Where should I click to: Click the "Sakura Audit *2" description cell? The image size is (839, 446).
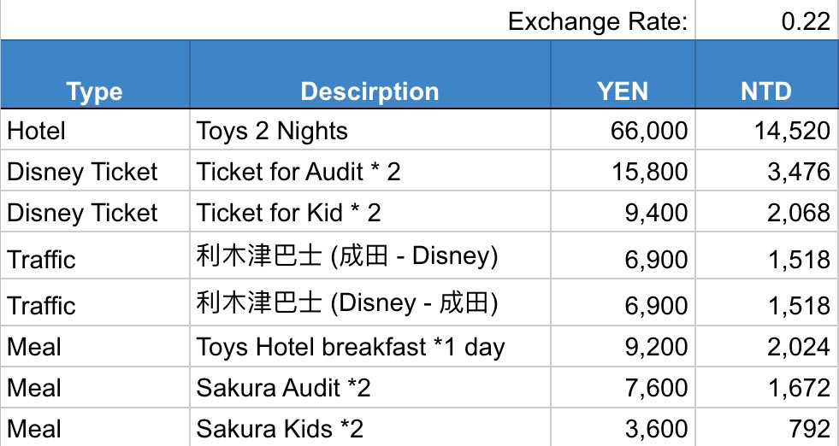click(369, 388)
